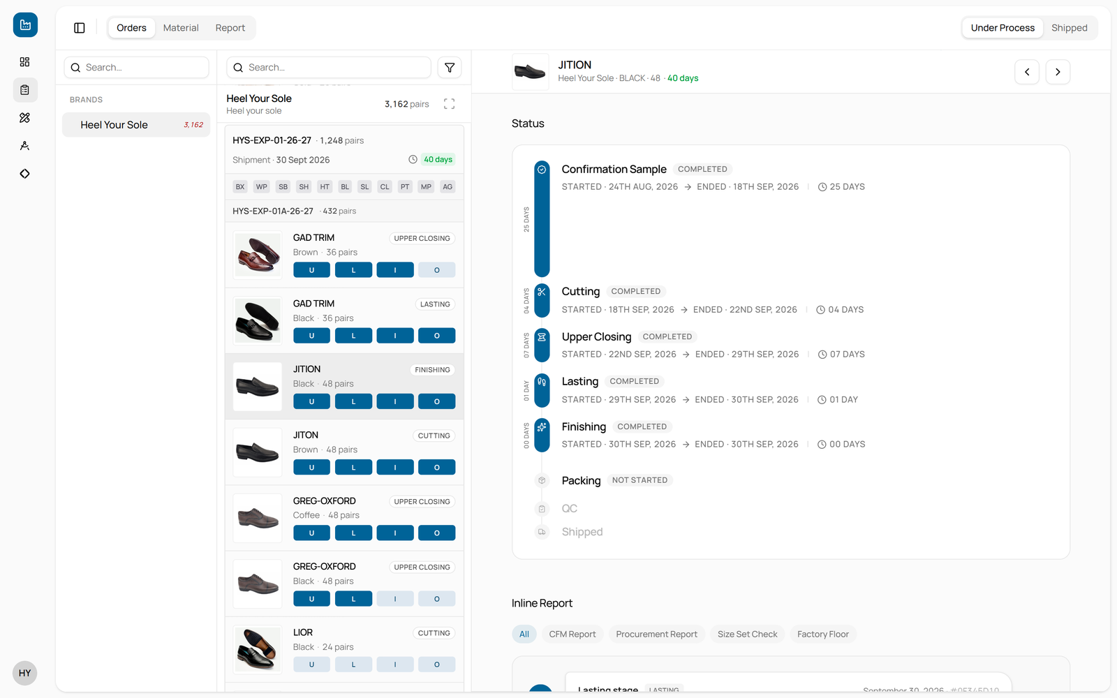Open the Report tab
The width and height of the screenshot is (1117, 698).
click(230, 28)
